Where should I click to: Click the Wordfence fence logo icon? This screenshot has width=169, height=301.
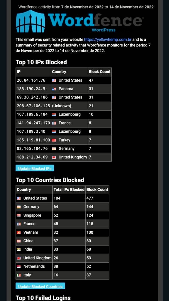coord(31,21)
